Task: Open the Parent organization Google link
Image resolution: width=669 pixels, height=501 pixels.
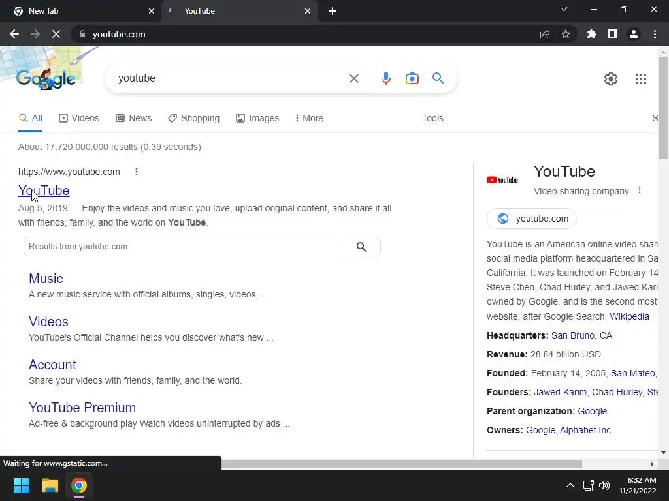Action: (592, 411)
